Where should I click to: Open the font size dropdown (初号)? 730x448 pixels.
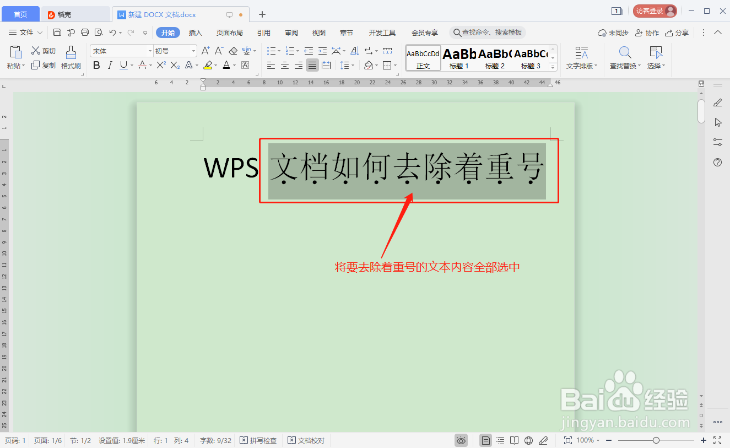coord(193,51)
